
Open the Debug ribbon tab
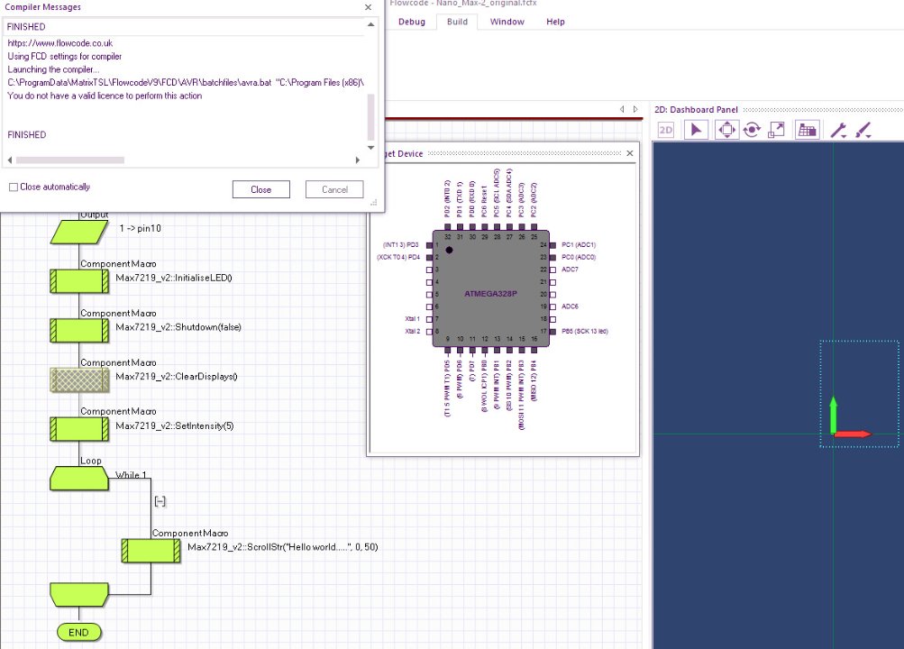coord(412,22)
